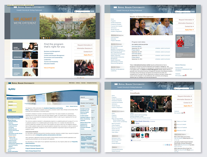Click LinkedIn icon on CrossRoads page

coord(175,124)
